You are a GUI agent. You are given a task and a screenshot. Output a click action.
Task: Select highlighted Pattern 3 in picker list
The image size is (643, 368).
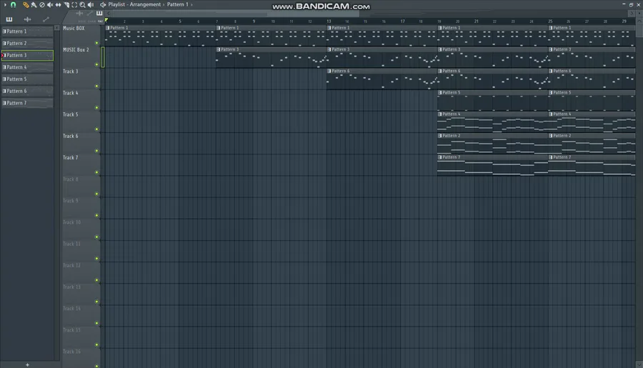tap(27, 55)
